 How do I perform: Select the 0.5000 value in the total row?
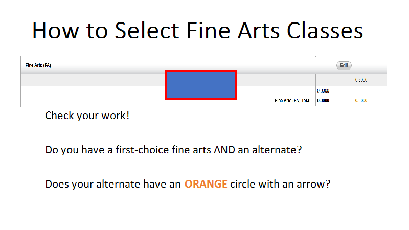[x=361, y=100]
